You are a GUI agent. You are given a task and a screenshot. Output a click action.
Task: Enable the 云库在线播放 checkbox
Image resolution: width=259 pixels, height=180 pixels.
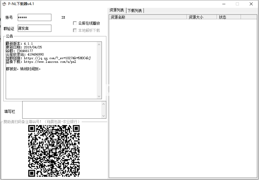pyautogui.click(x=75, y=23)
